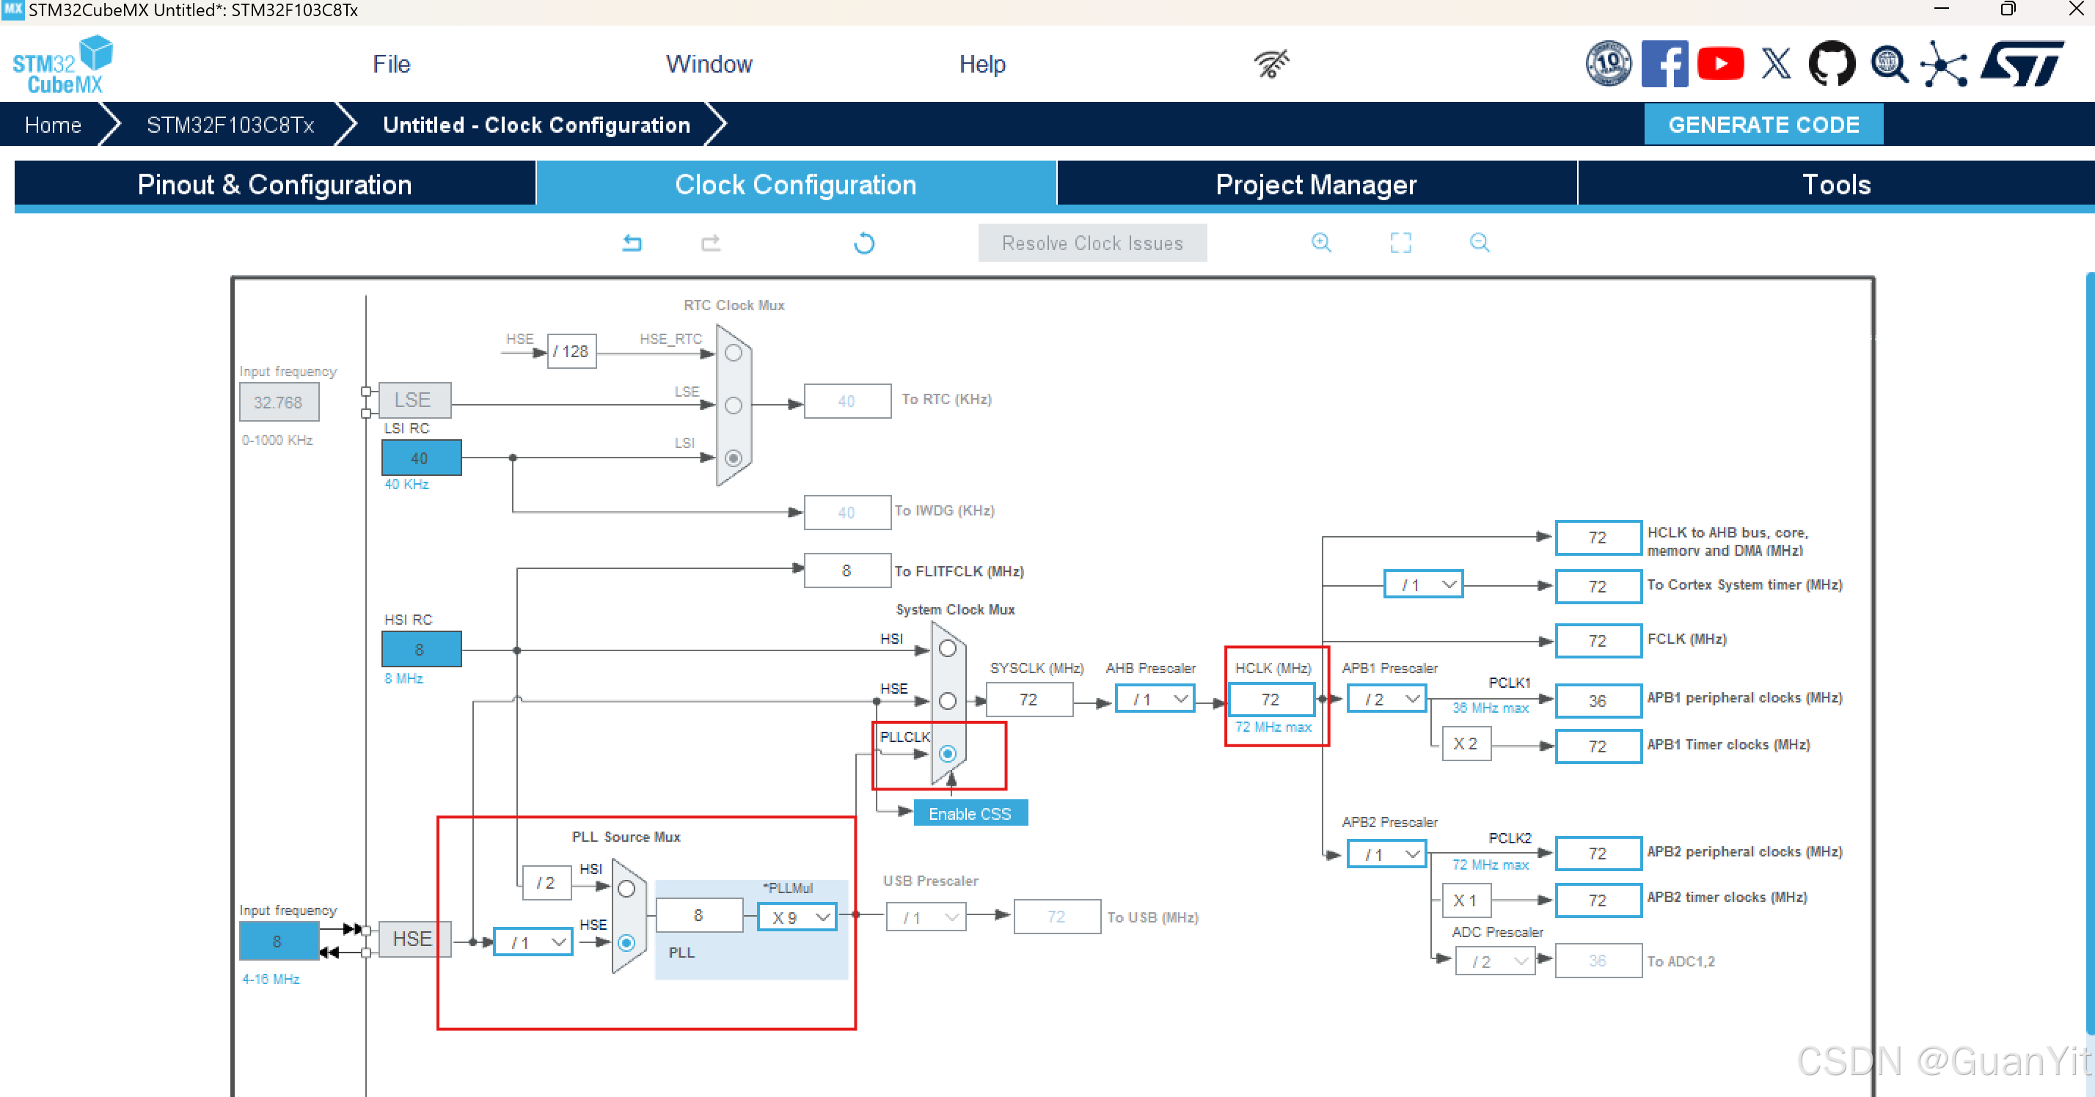Switch to Pinout & Configuration tab

coord(274,185)
